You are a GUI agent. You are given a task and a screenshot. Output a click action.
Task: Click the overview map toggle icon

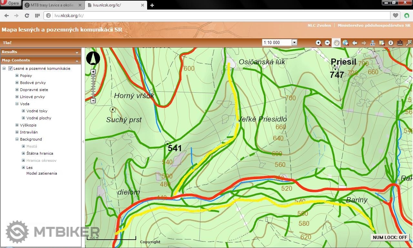click(x=409, y=43)
